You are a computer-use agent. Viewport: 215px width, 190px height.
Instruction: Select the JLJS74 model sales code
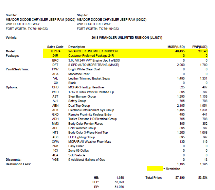(x=55, y=51)
